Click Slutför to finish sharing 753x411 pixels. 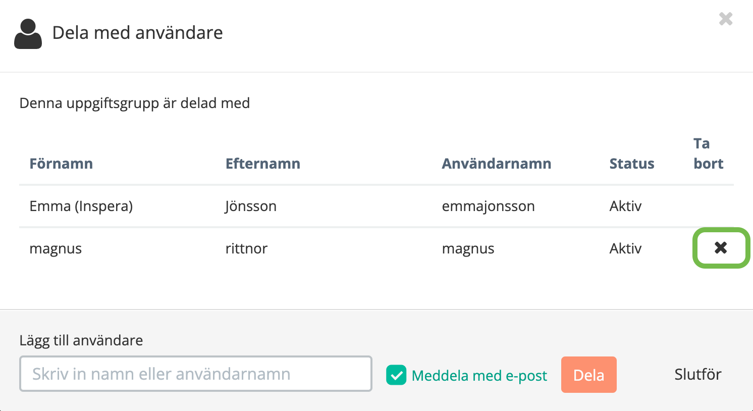coord(698,374)
